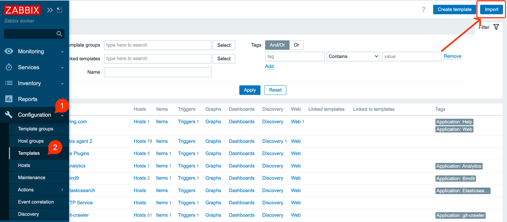Image resolution: width=507 pixels, height=222 pixels.
Task: Click the Reports bar chart icon
Action: 9,99
